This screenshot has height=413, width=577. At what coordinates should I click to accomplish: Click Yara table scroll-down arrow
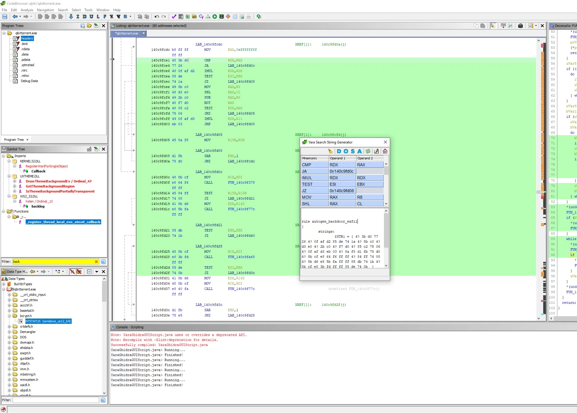coord(386,204)
